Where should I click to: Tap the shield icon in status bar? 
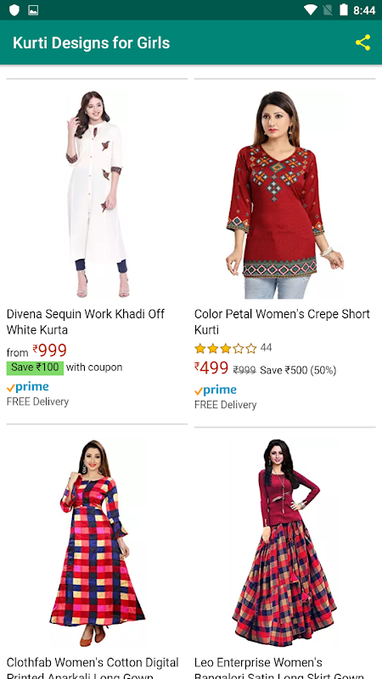[14, 10]
